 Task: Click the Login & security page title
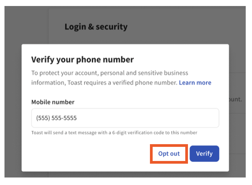click(x=96, y=26)
